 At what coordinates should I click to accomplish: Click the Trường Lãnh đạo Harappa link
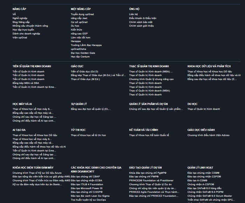[x=86, y=45]
